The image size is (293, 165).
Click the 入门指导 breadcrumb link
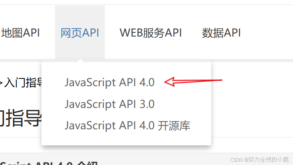pyautogui.click(x=23, y=82)
